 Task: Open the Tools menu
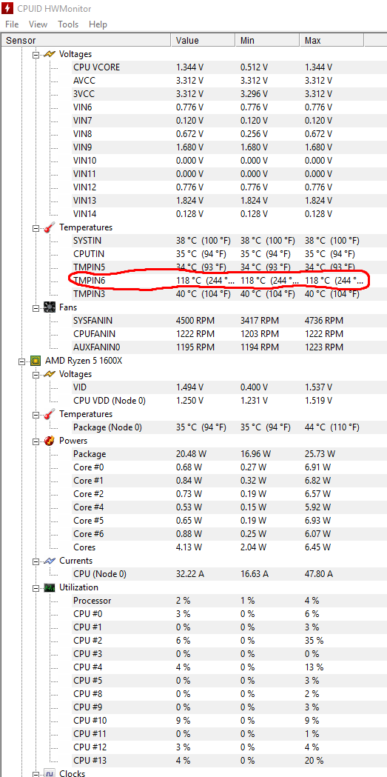(x=68, y=24)
